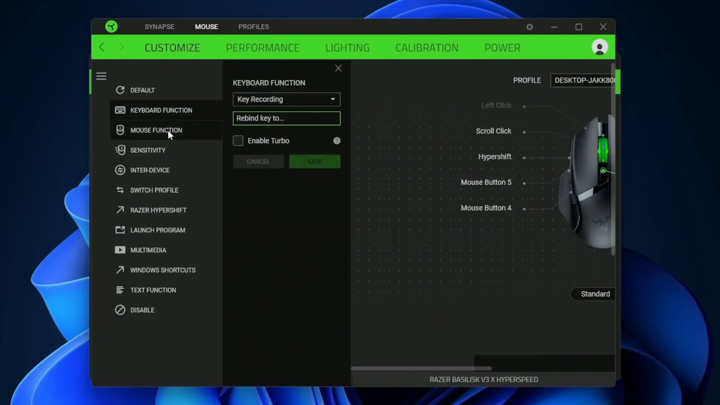Click the Text Function lines icon
The height and width of the screenshot is (405, 720).
120,290
